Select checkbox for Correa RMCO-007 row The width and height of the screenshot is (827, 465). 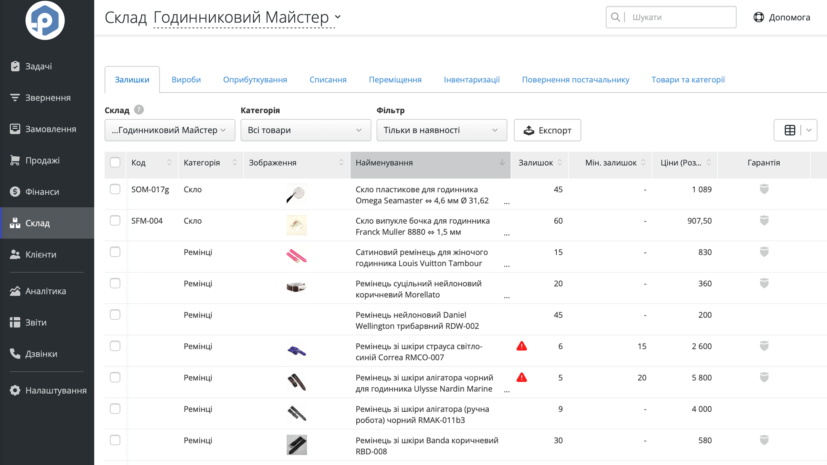(115, 346)
